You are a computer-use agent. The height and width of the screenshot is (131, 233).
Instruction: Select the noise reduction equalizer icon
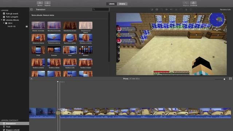(x=176, y=9)
